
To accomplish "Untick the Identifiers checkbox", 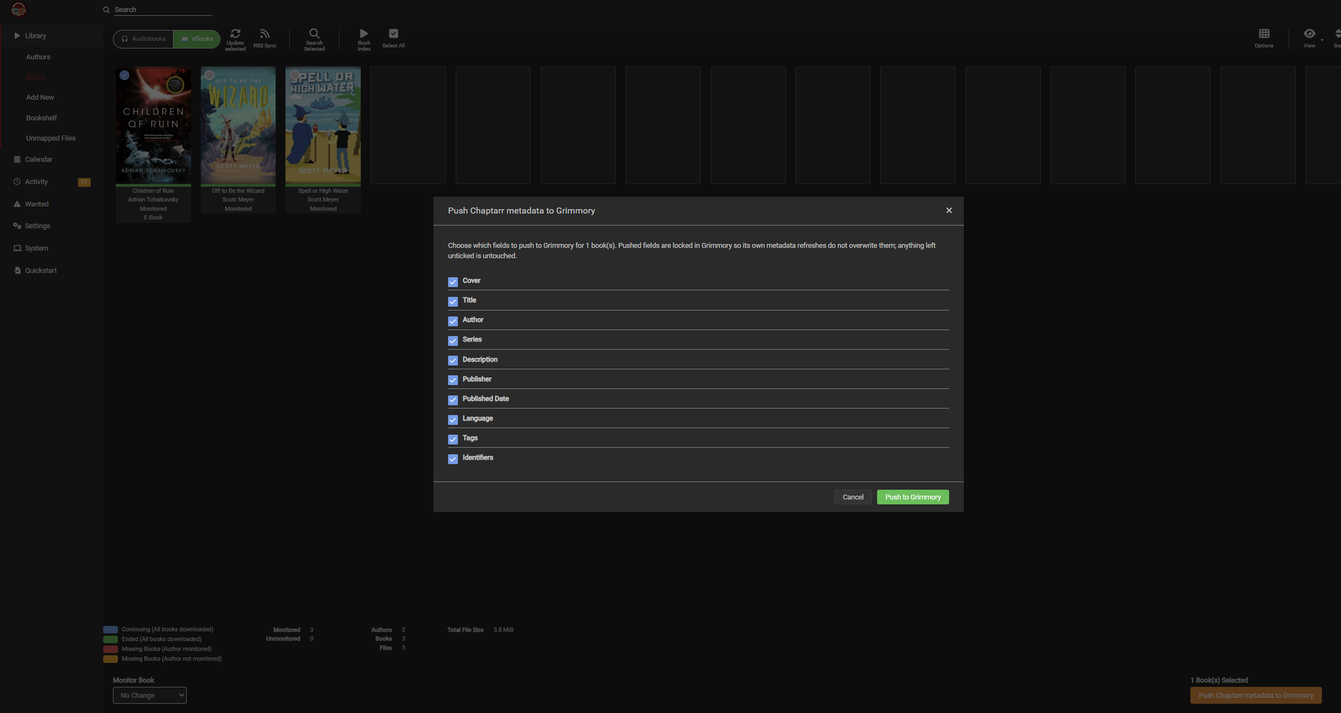I will (x=453, y=458).
